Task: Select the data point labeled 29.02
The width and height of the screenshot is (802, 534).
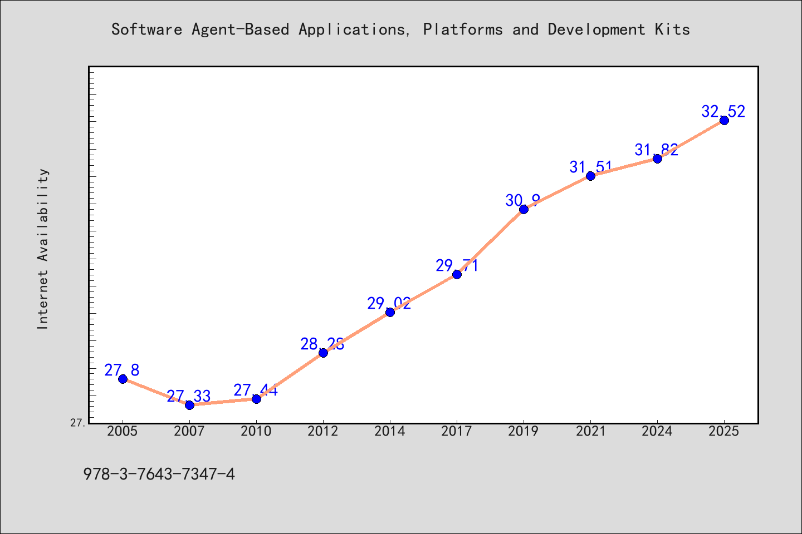Action: click(x=390, y=312)
